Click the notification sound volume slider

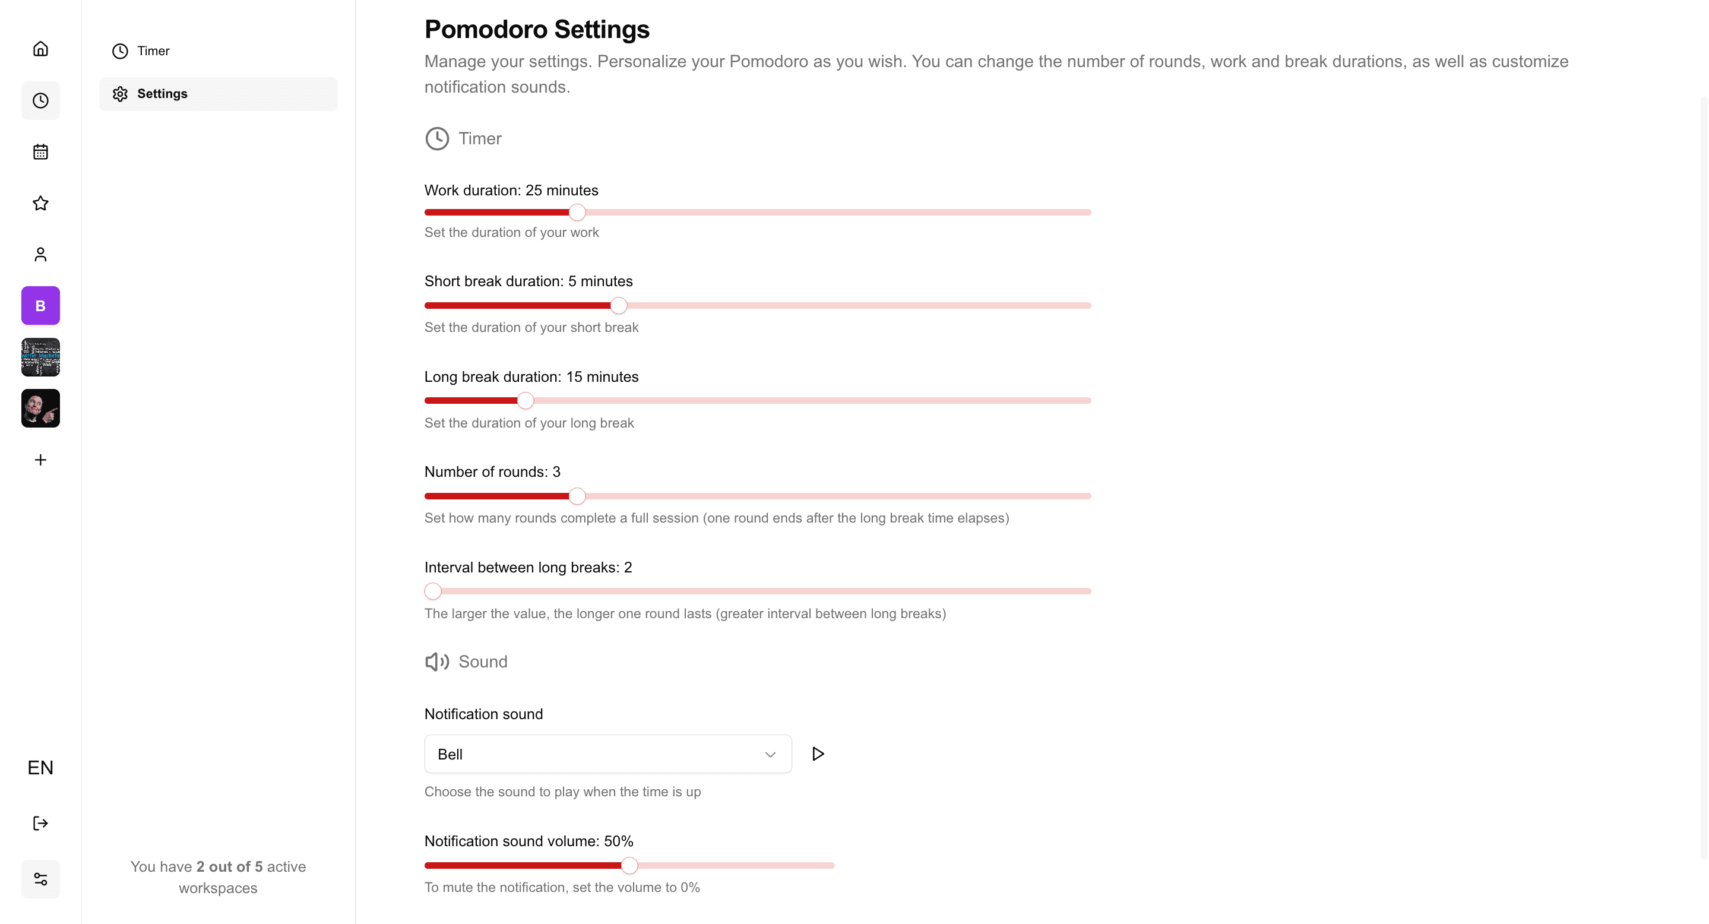[629, 865]
